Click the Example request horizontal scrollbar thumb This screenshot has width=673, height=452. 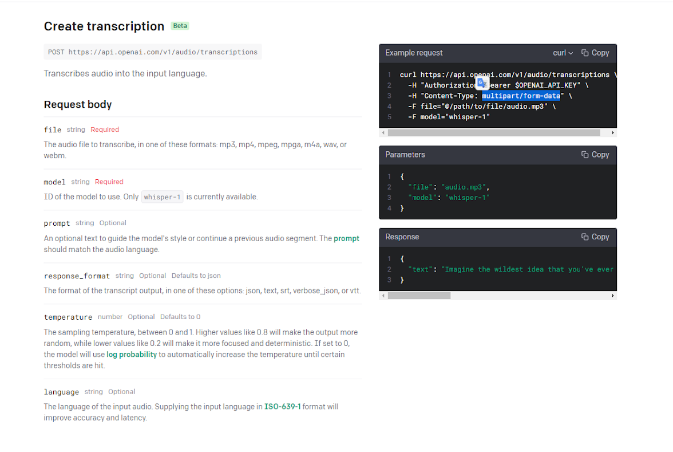[x=493, y=133]
